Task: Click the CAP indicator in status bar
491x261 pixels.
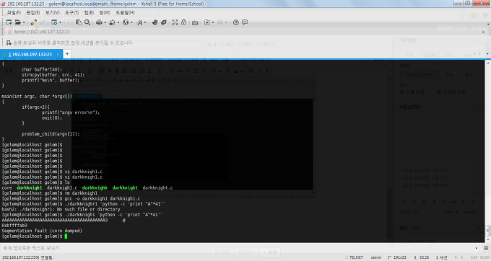Action: pyautogui.click(x=474, y=257)
